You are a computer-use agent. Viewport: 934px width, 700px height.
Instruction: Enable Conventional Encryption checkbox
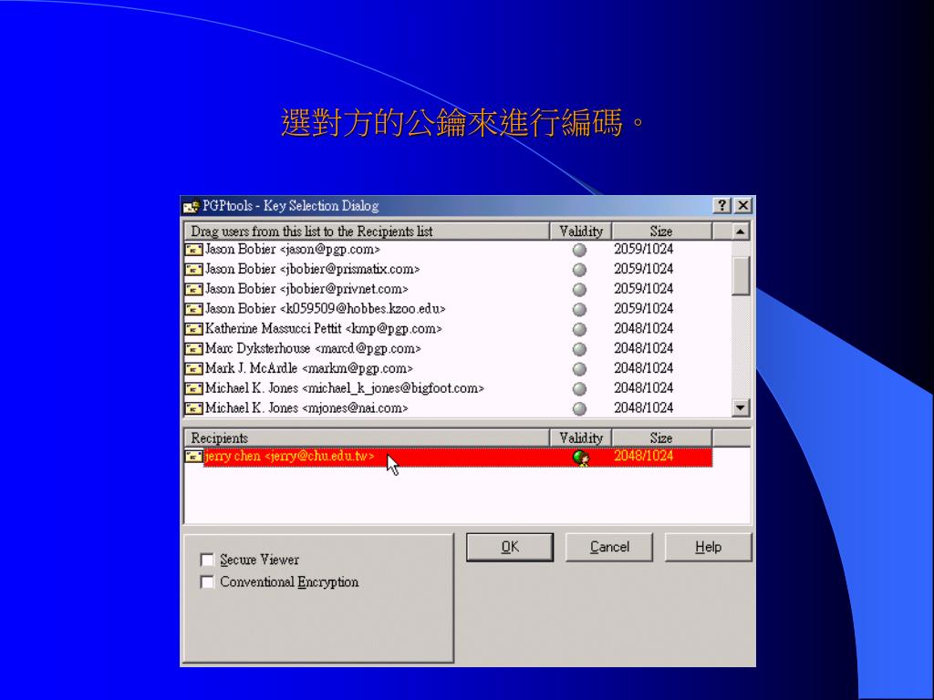[207, 582]
